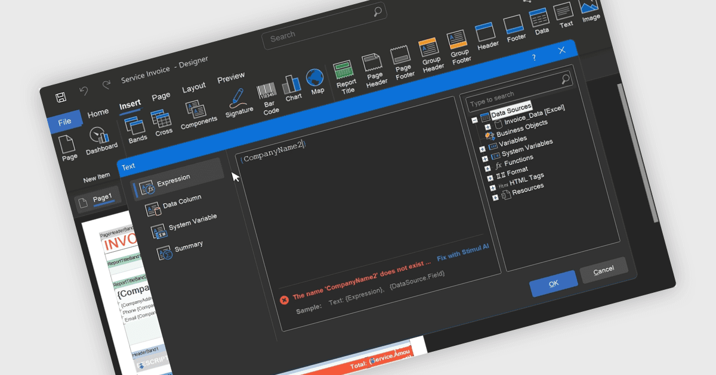716x375 pixels.
Task: Insert a Bar Code component
Action: coord(268,98)
